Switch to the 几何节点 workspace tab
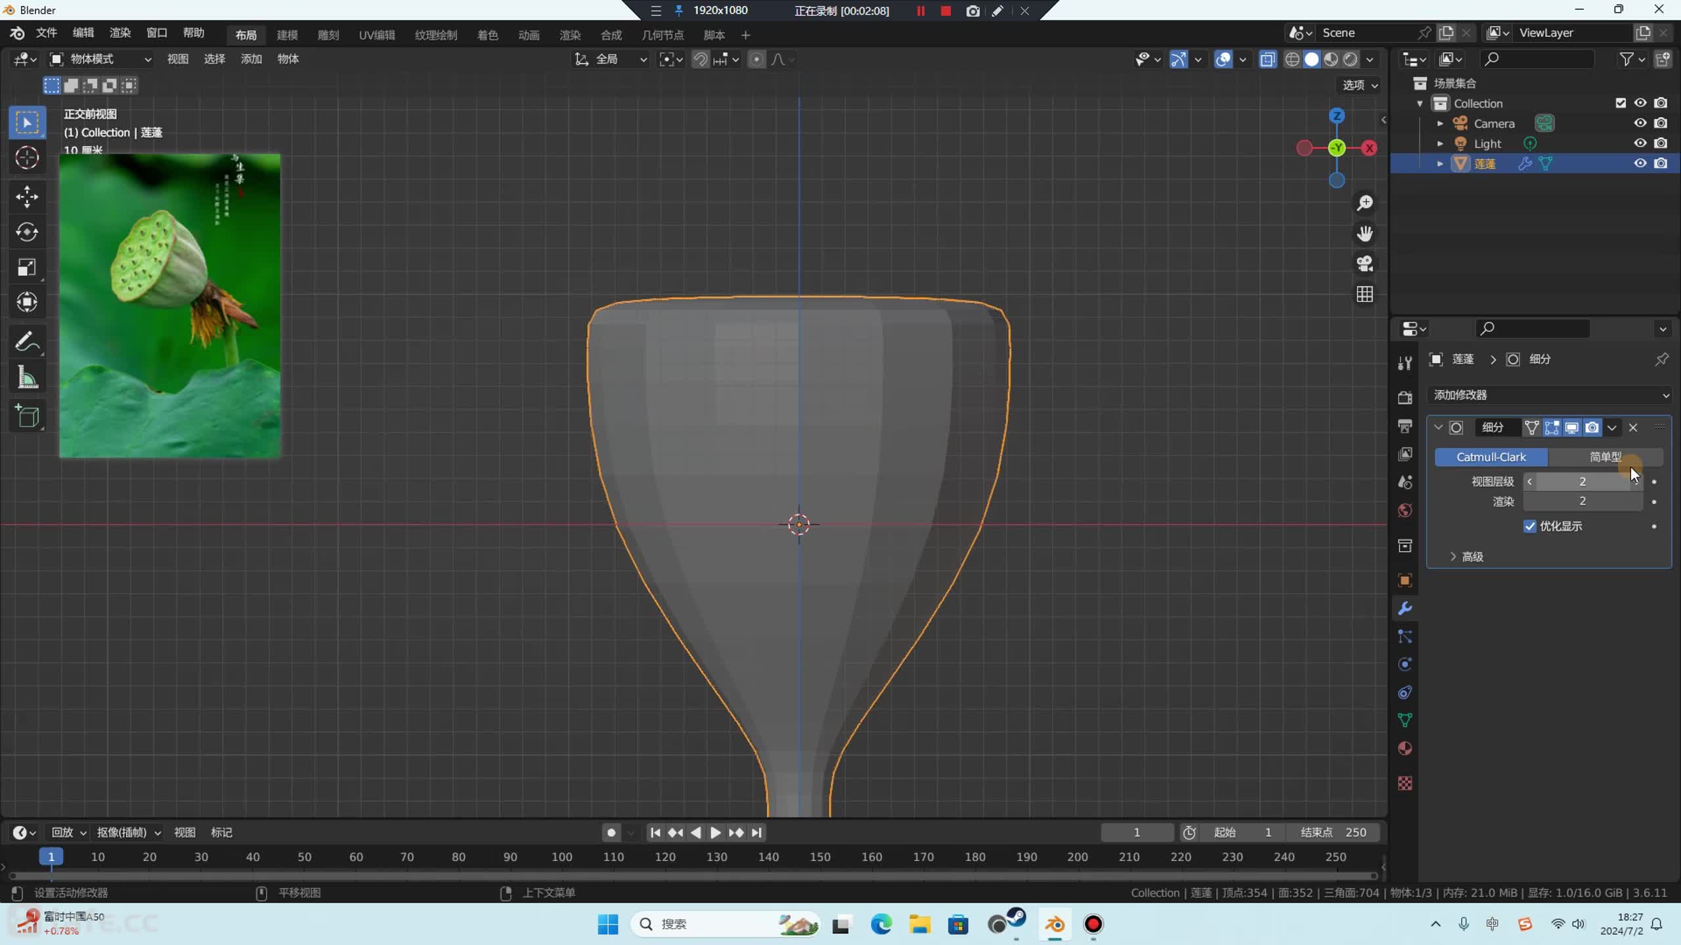The image size is (1681, 945). click(x=663, y=35)
